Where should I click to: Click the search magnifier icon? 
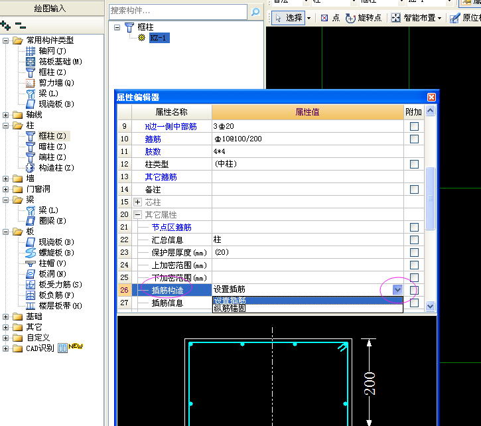[x=255, y=11]
